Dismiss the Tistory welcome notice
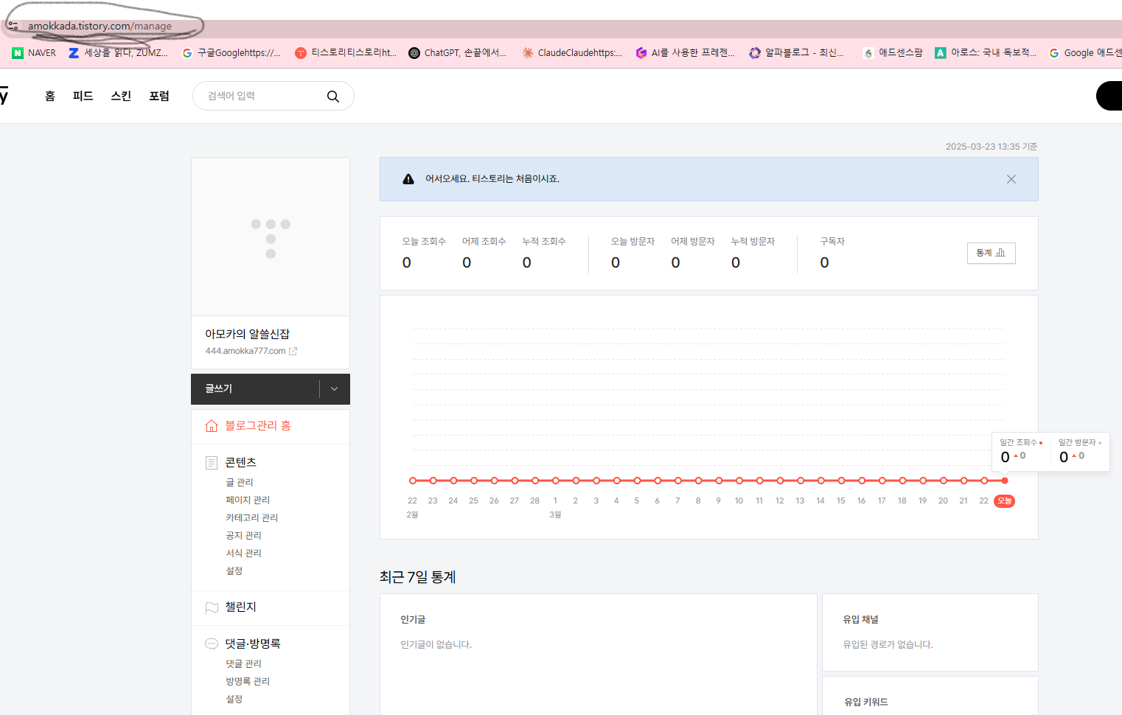This screenshot has height=715, width=1122. tap(1011, 178)
